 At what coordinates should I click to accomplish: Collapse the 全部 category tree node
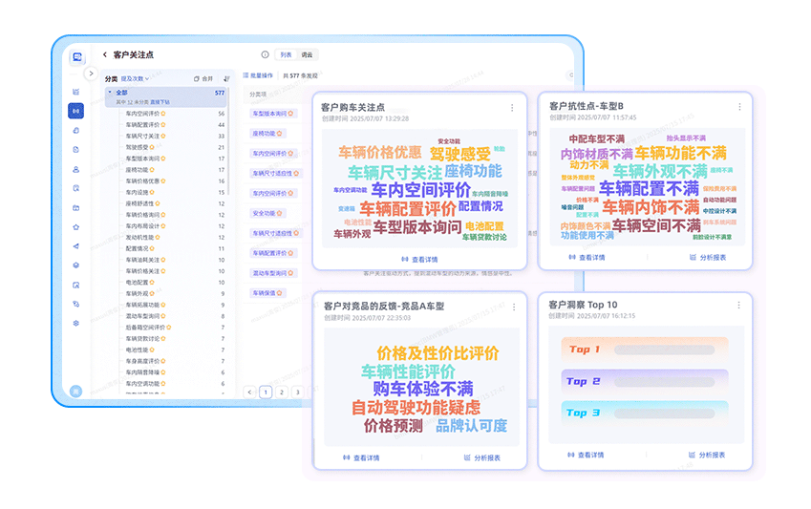click(110, 93)
